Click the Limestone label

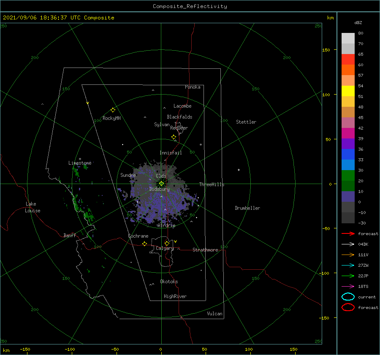[x=80, y=163]
